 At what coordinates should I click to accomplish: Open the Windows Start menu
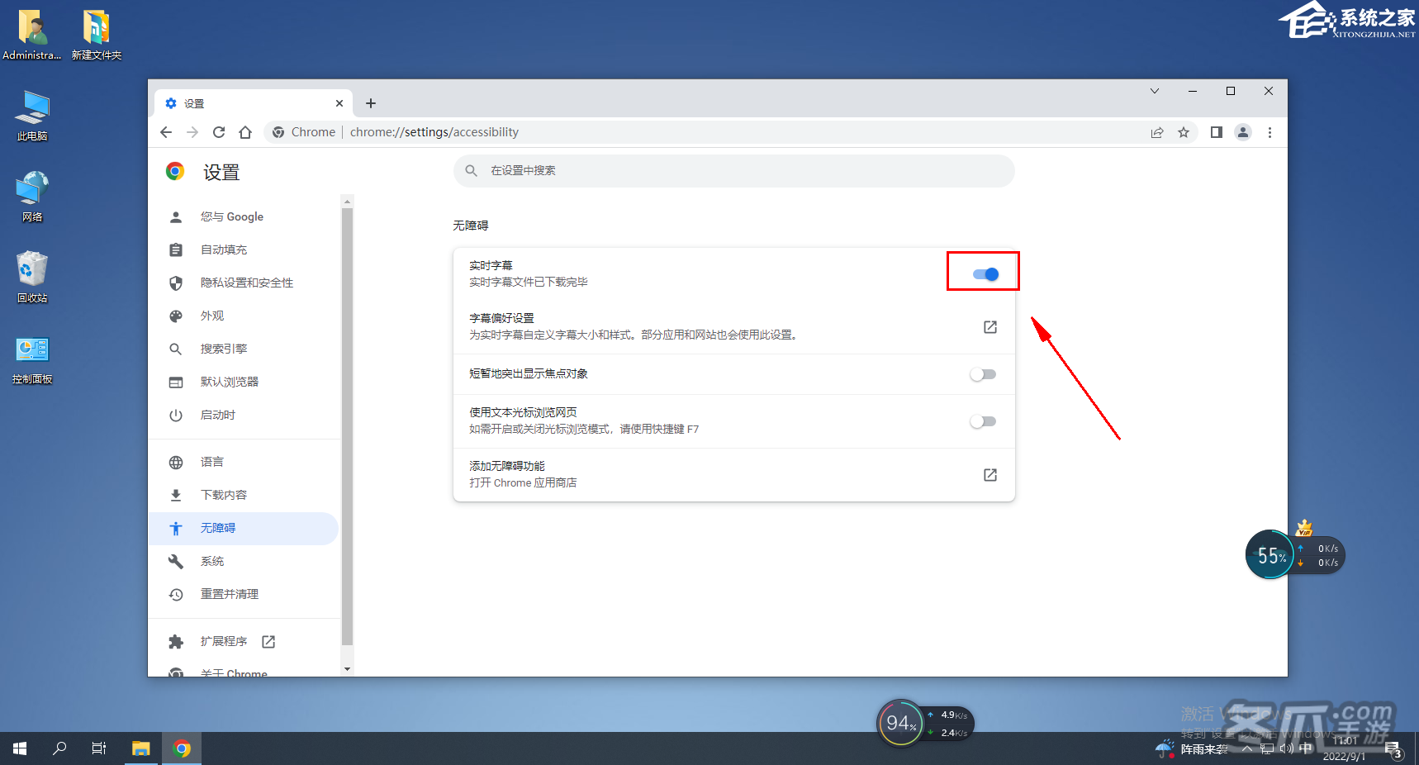20,748
